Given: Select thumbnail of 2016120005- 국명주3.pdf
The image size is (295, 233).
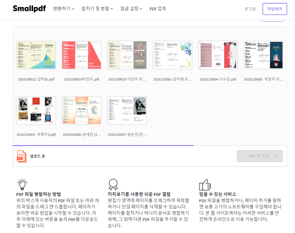Looking at the screenshot, I should tap(36, 110).
